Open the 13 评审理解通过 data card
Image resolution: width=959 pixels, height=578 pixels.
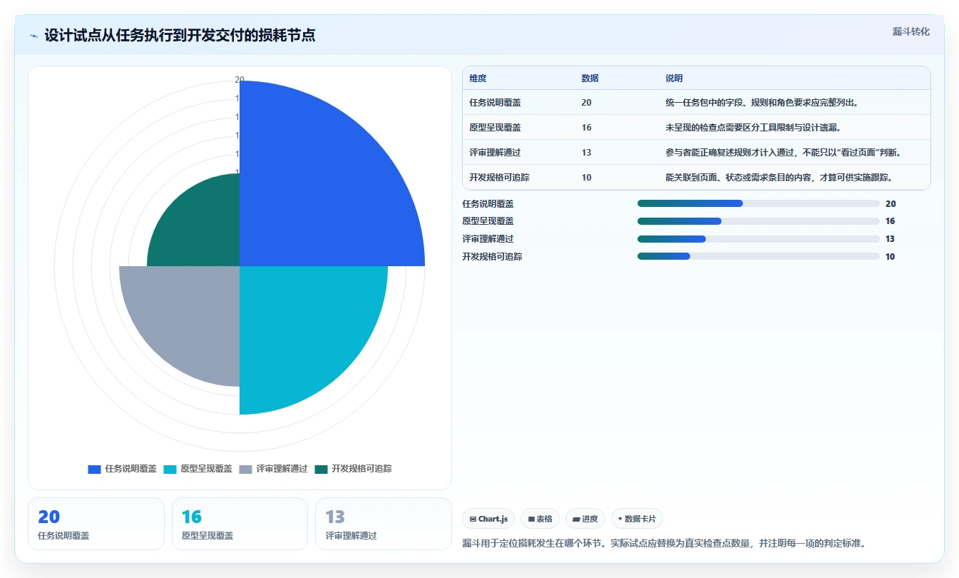(x=384, y=524)
